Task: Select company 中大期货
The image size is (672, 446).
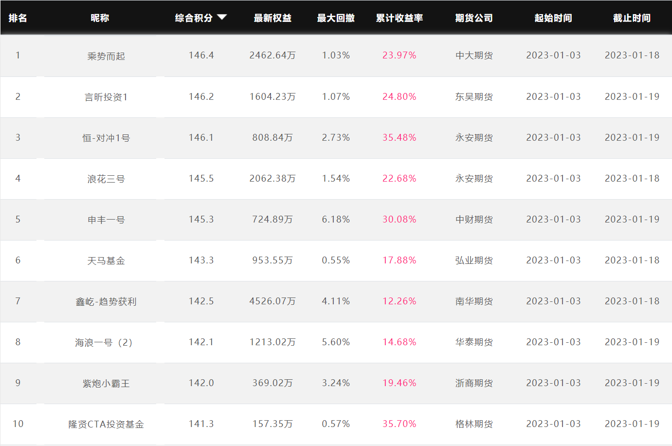Action: 474,56
